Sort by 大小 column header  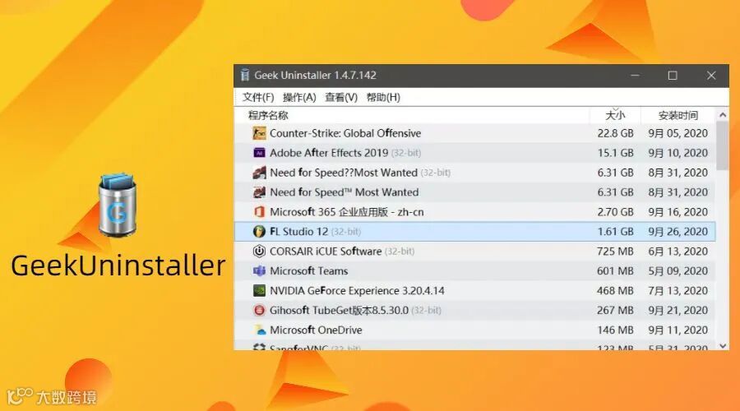click(x=615, y=116)
